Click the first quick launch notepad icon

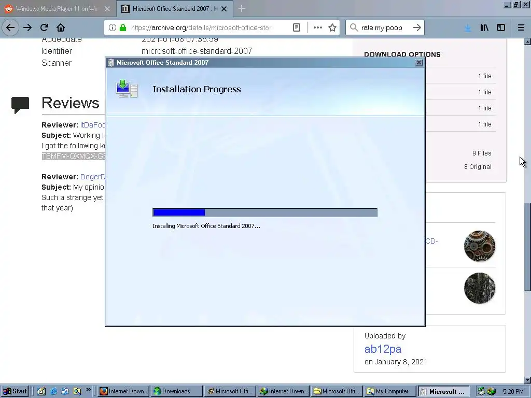tap(41, 392)
